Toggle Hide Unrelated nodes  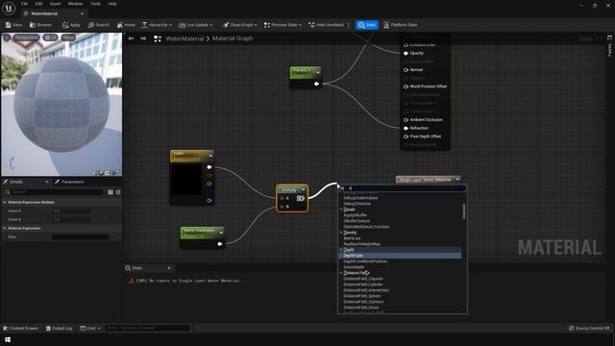pos(326,25)
